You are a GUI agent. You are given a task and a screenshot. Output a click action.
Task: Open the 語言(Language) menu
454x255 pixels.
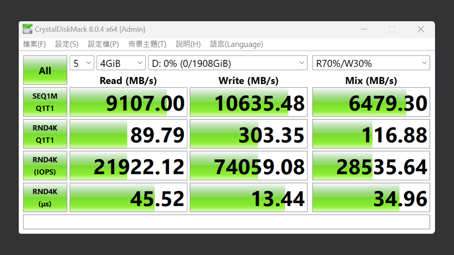pyautogui.click(x=237, y=44)
